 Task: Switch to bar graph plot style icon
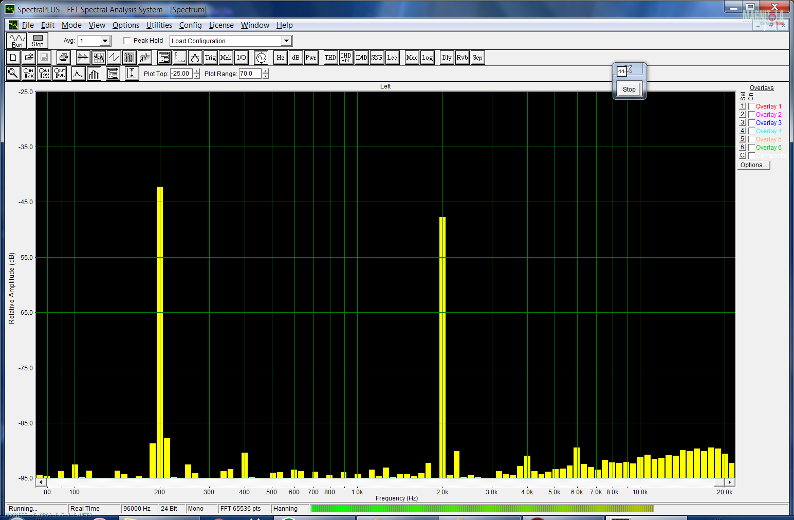click(x=94, y=74)
